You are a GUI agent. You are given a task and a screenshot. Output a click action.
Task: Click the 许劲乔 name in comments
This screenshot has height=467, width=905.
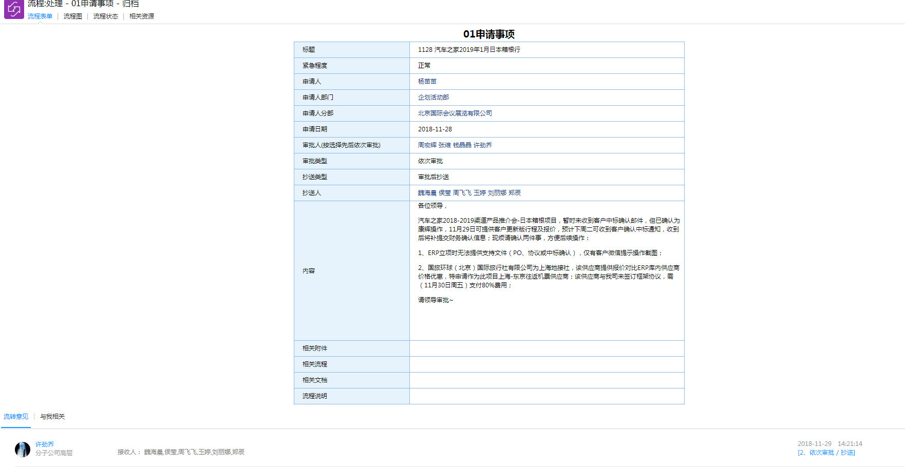click(45, 444)
